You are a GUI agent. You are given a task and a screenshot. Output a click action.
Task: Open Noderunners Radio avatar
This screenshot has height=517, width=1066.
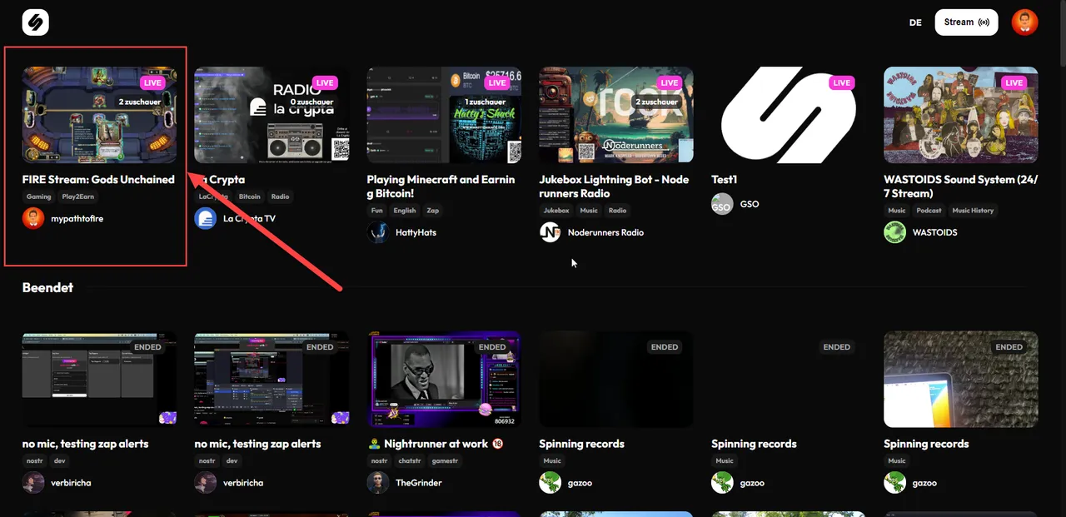550,232
